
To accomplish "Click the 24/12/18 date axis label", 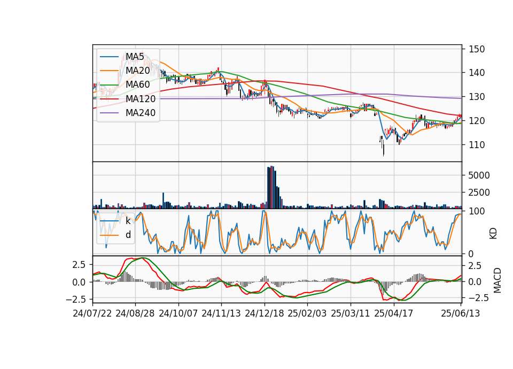I will click(265, 313).
